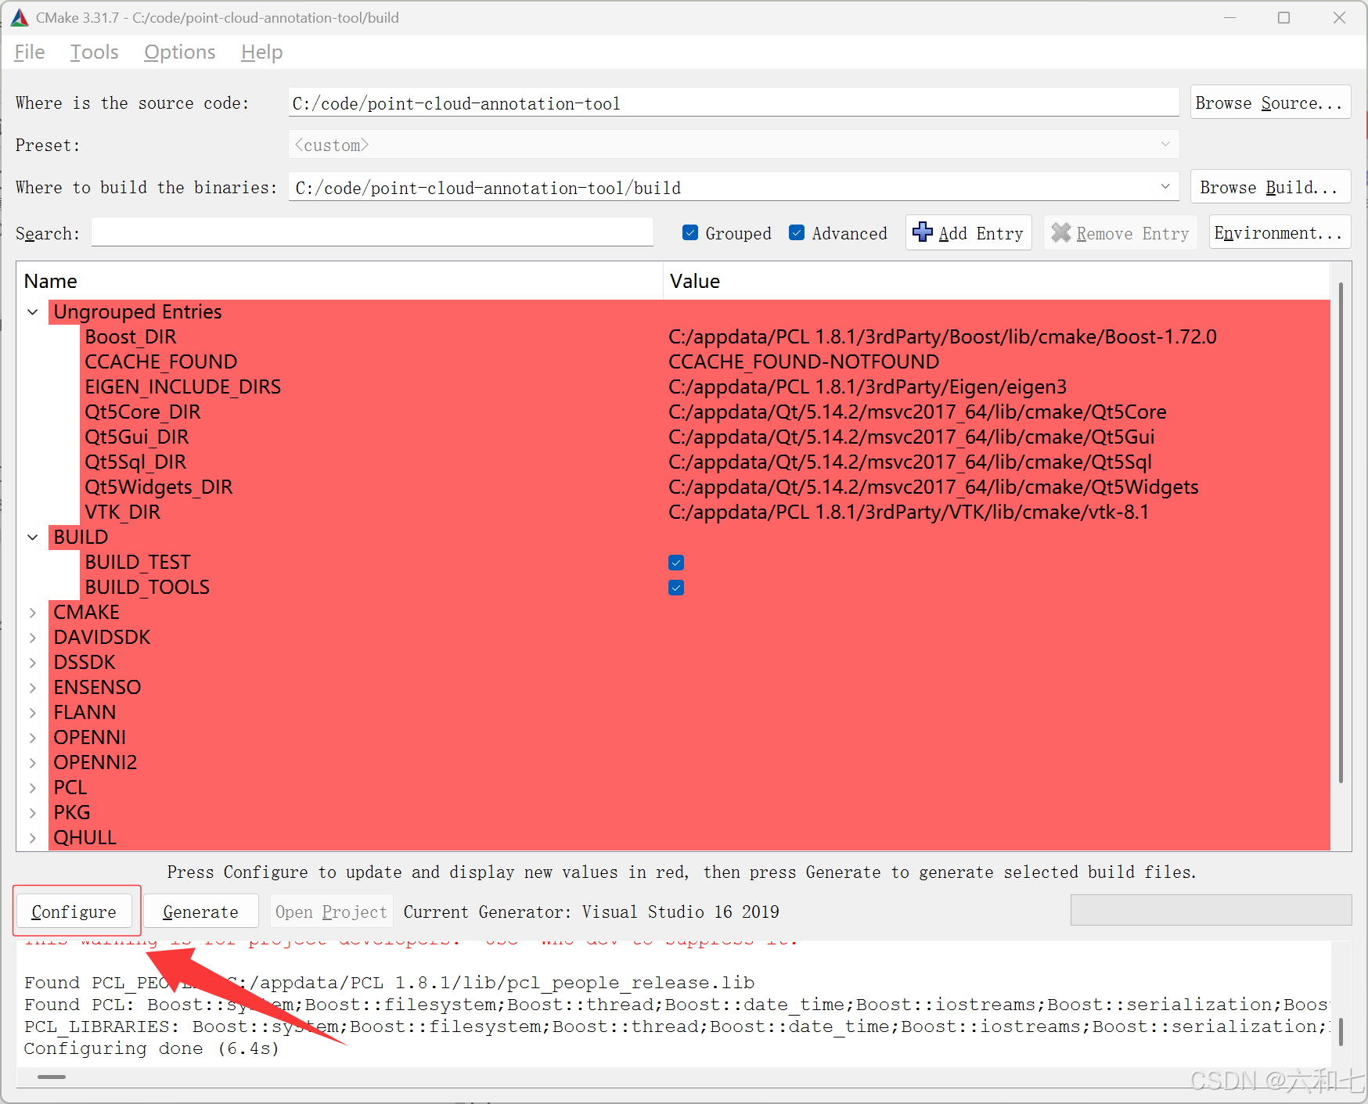The height and width of the screenshot is (1104, 1368).
Task: Collapse the BUILD group
Action: [33, 538]
